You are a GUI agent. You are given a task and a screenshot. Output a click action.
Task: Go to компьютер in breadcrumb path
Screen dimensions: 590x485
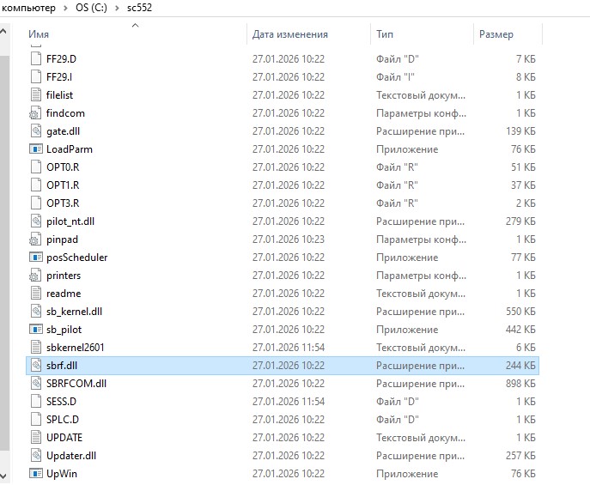pos(26,9)
